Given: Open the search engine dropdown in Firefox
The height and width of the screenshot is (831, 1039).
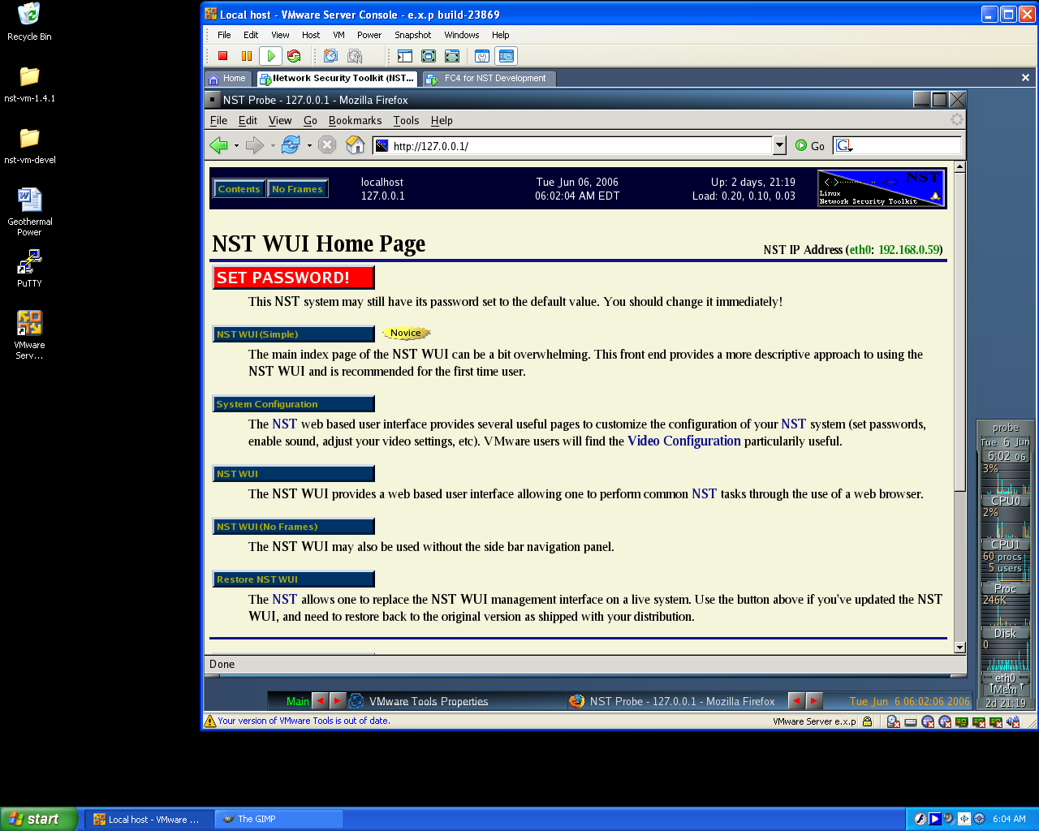Looking at the screenshot, I should (x=844, y=146).
